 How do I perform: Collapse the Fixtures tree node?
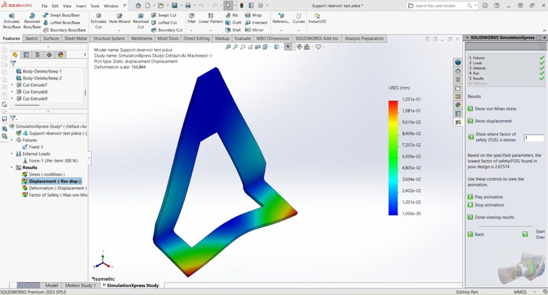coord(12,140)
